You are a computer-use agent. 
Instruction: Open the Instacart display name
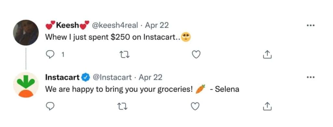tap(62, 77)
